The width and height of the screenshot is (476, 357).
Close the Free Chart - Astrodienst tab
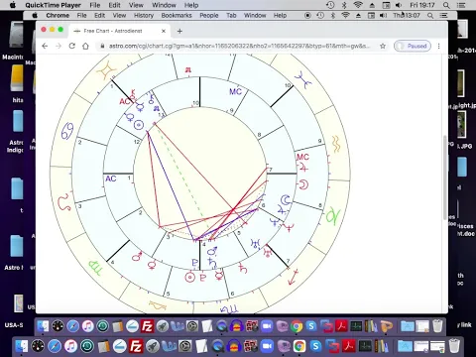164,31
